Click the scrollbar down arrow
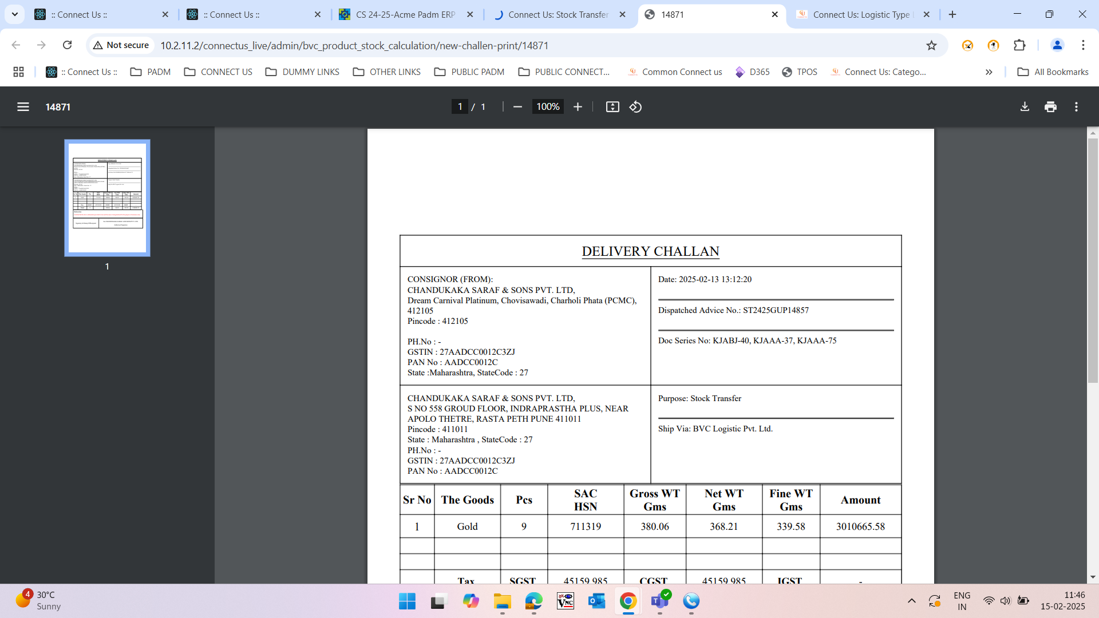 coord(1093,577)
